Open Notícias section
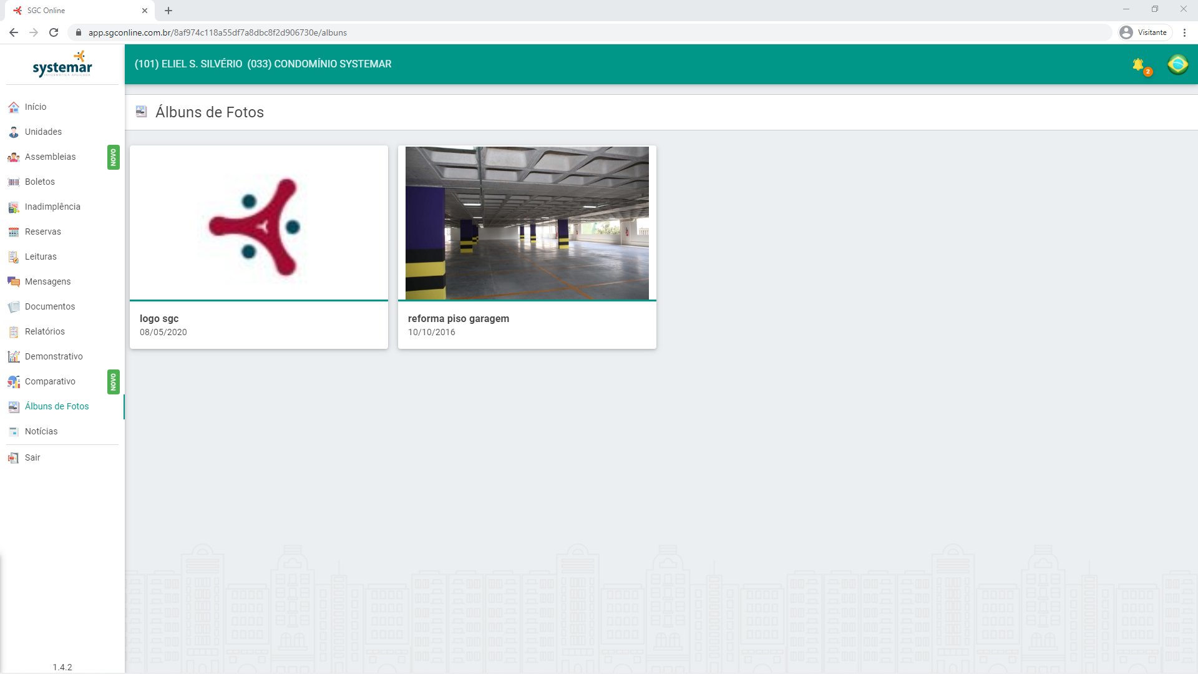 (41, 431)
